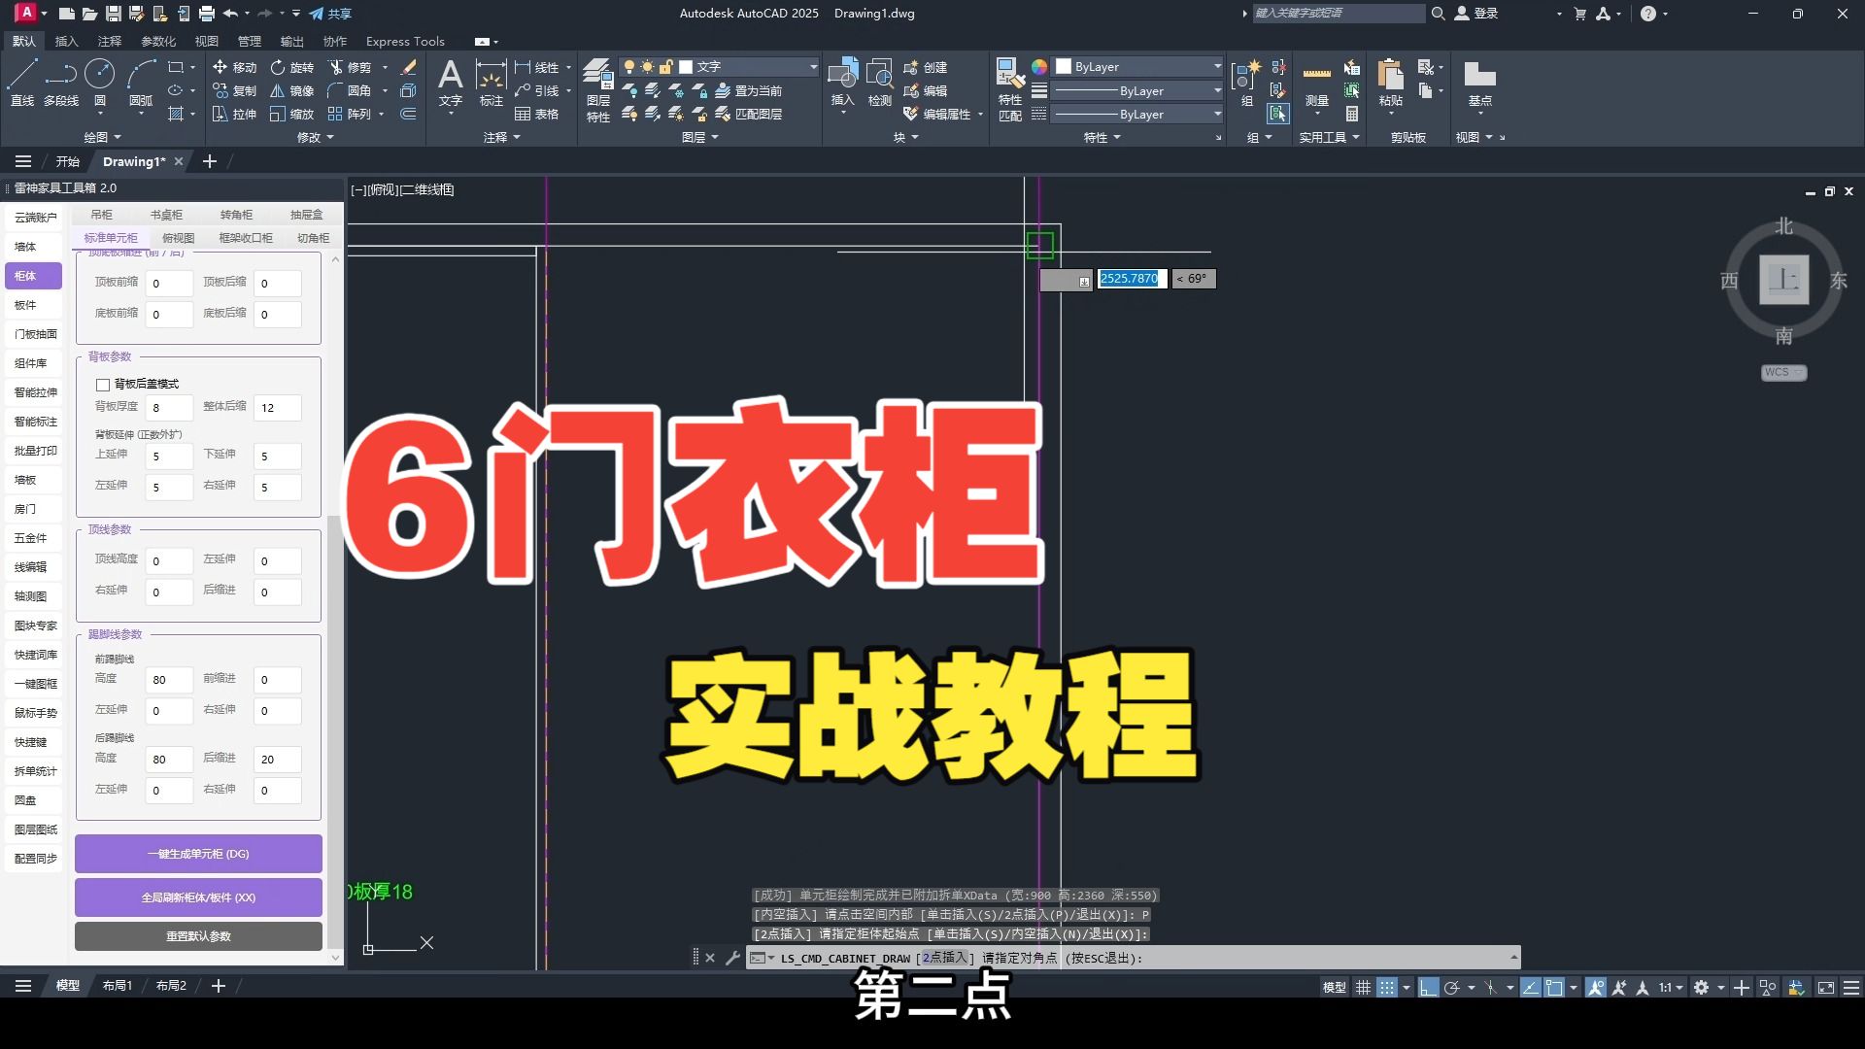Image resolution: width=1865 pixels, height=1049 pixels.
Task: Click the 移动 (Move) tool
Action: click(234, 67)
